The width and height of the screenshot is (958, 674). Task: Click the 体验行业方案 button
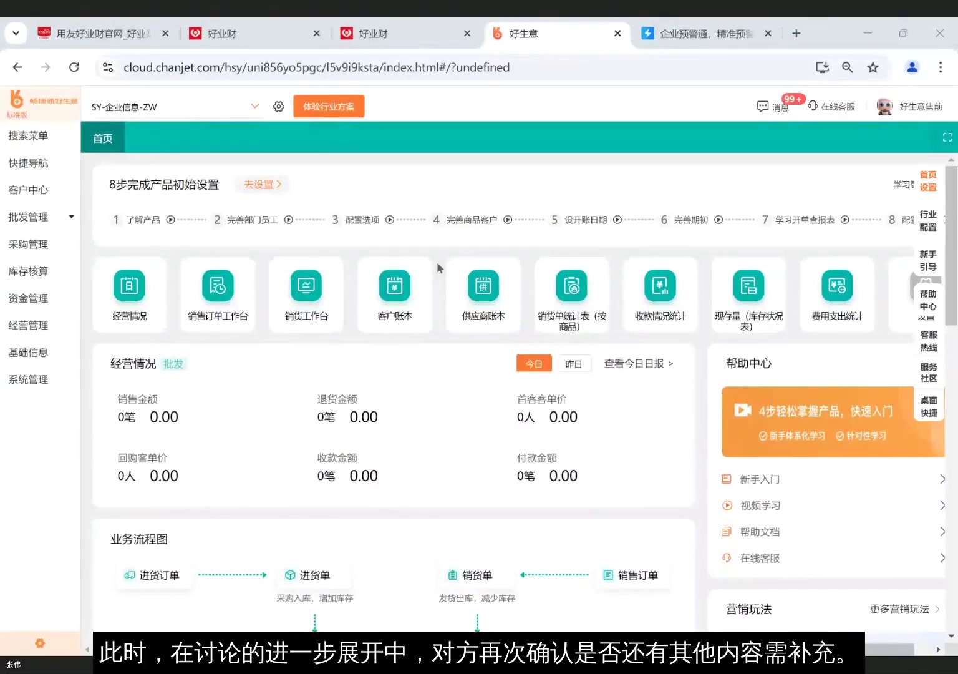328,106
